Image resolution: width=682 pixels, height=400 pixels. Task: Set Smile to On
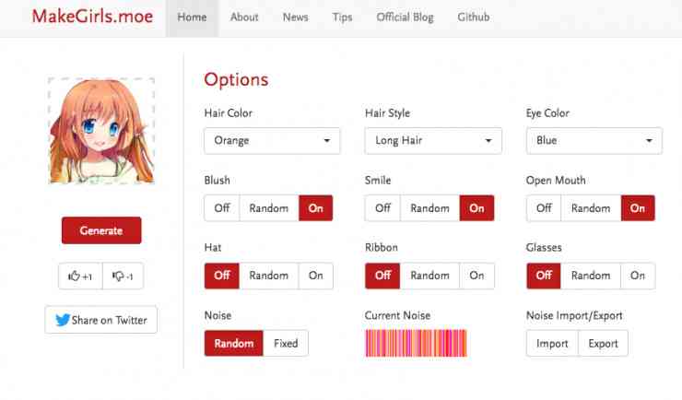[x=476, y=208]
